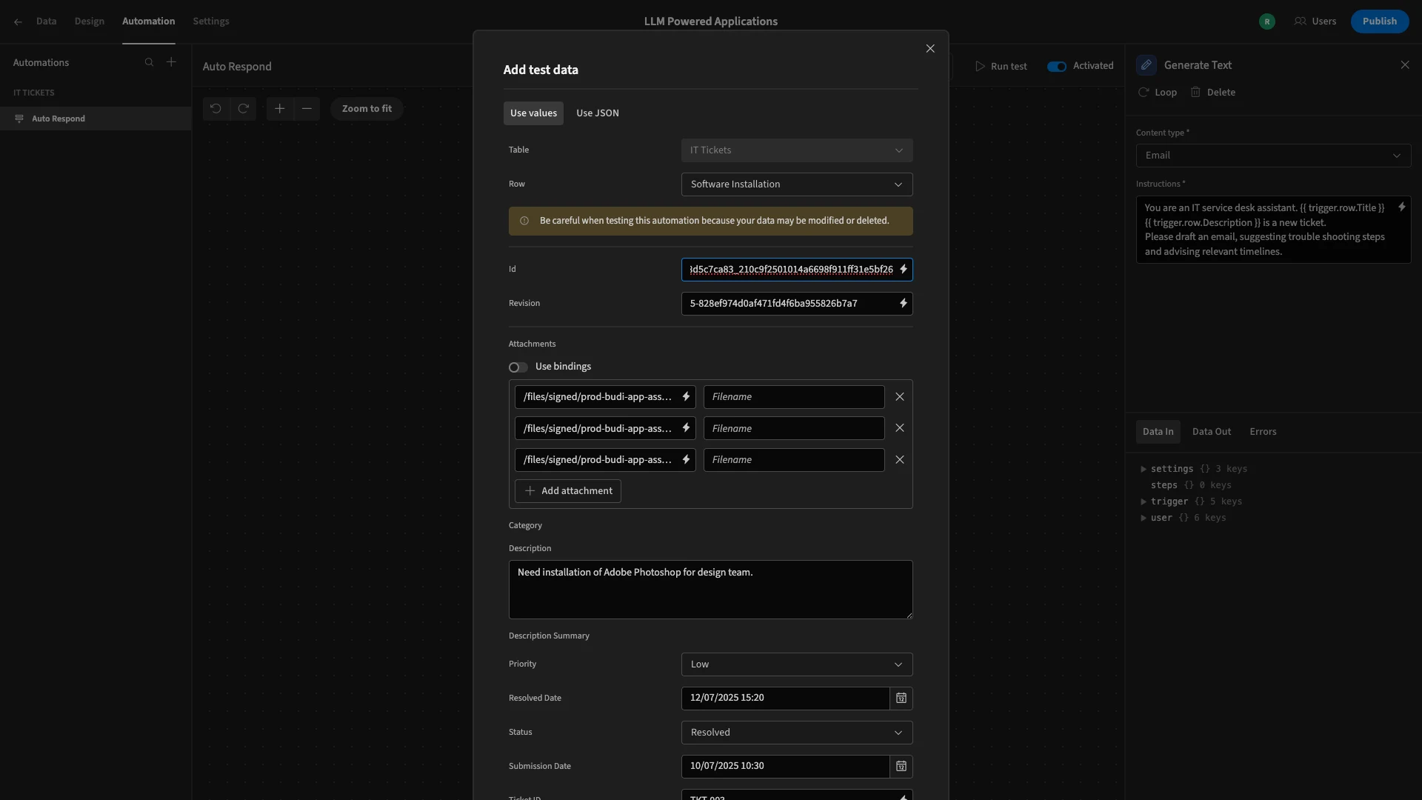Click the Publish button

point(1380,21)
